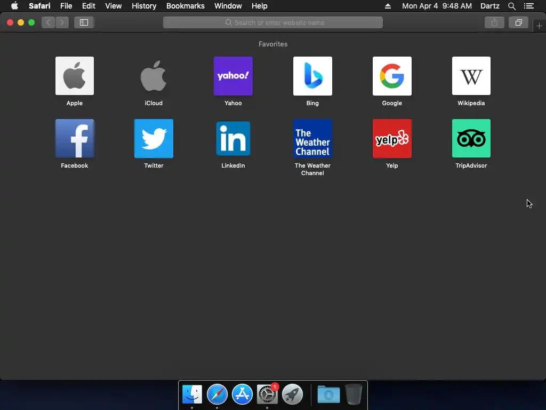Open the iCloud favorite
The width and height of the screenshot is (546, 410).
click(154, 76)
